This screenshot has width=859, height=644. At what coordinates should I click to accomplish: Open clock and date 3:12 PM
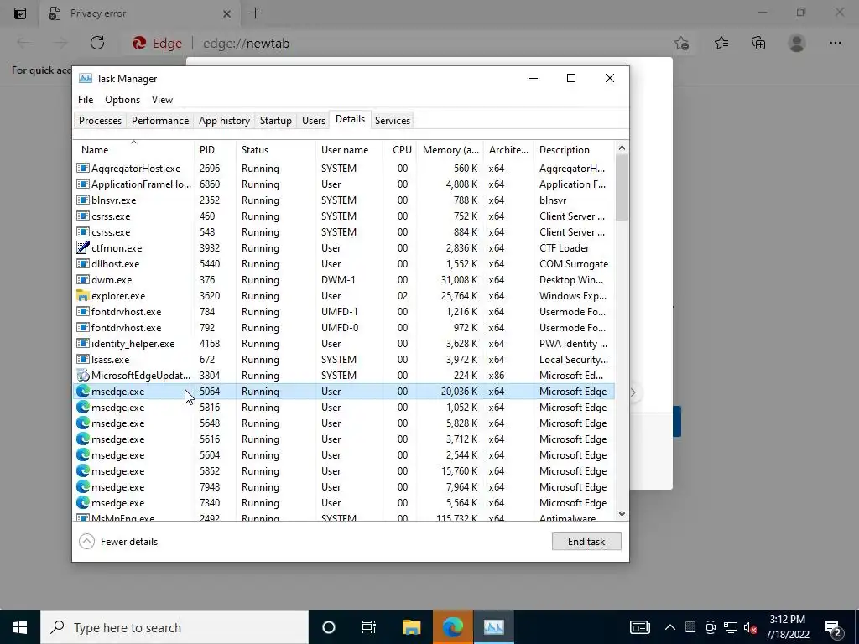pyautogui.click(x=787, y=627)
